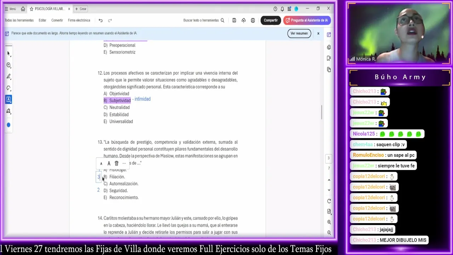This screenshot has width=453, height=255.
Task: Choose the signature fill tool
Action: point(8,111)
